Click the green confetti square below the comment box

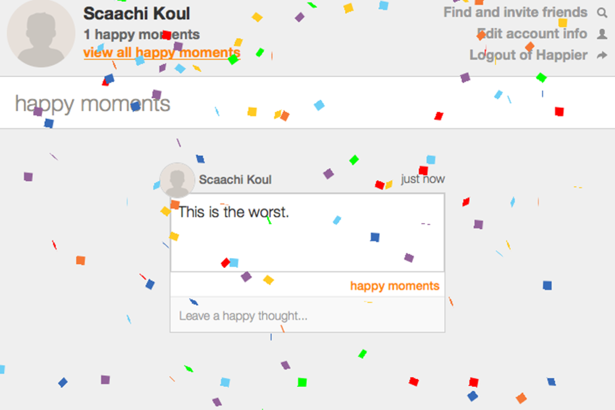[302, 382]
